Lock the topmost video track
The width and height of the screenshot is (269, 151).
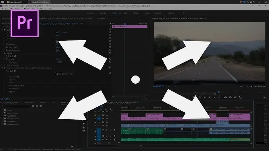point(95,112)
